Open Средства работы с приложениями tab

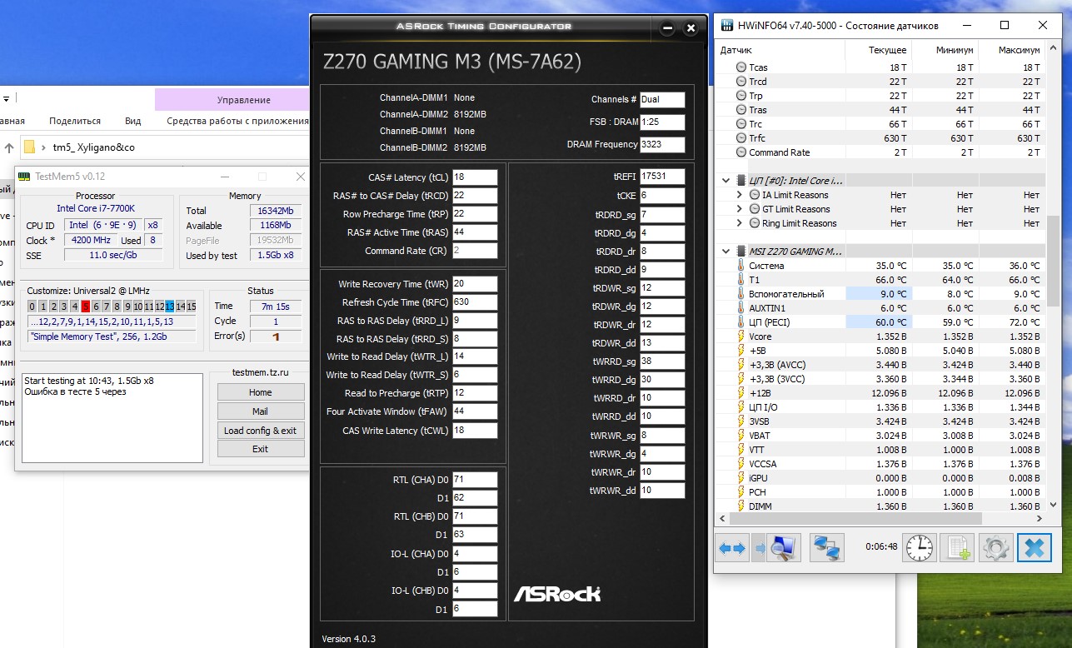[237, 121]
